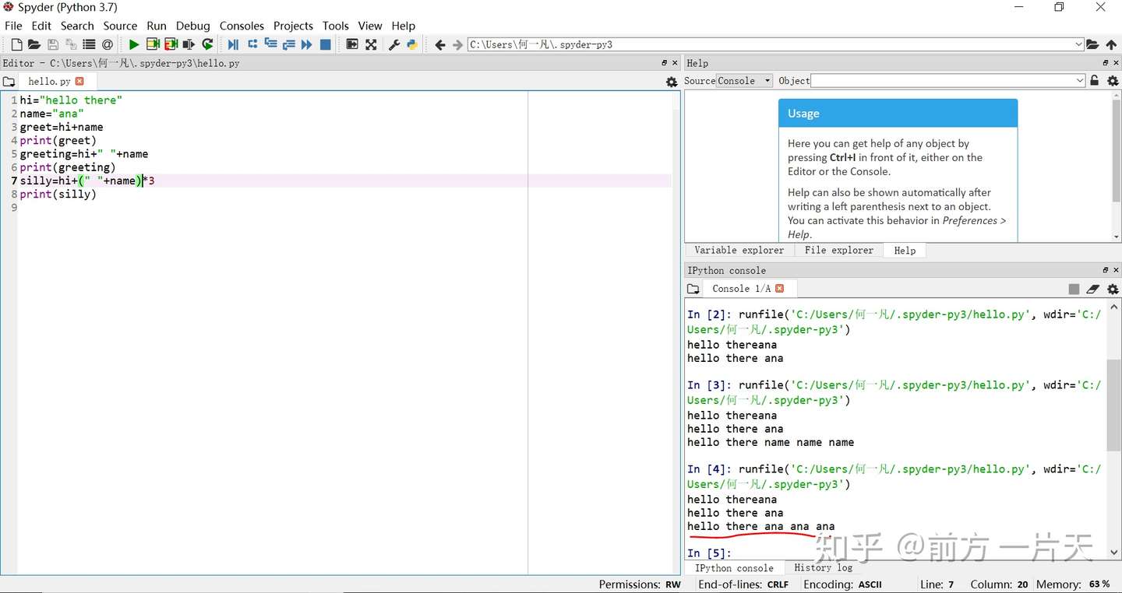Close the hello.py editor tab
This screenshot has height=593, width=1122.
coord(79,81)
